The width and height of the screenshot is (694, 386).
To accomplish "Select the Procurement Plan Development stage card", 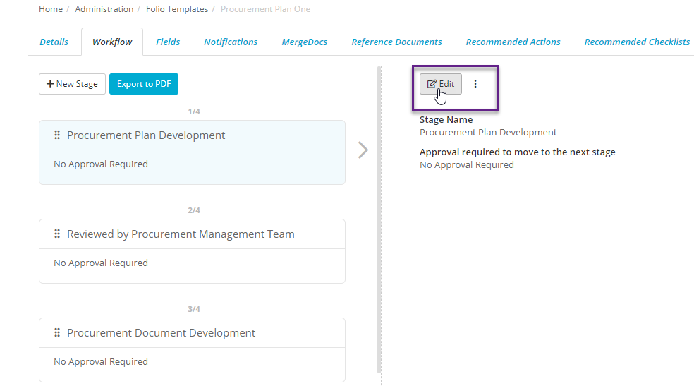I will pyautogui.click(x=192, y=152).
